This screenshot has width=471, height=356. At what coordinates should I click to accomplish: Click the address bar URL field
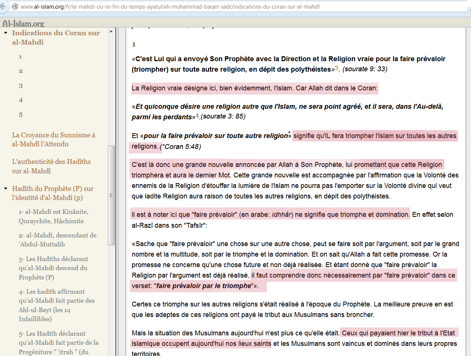pos(240,7)
